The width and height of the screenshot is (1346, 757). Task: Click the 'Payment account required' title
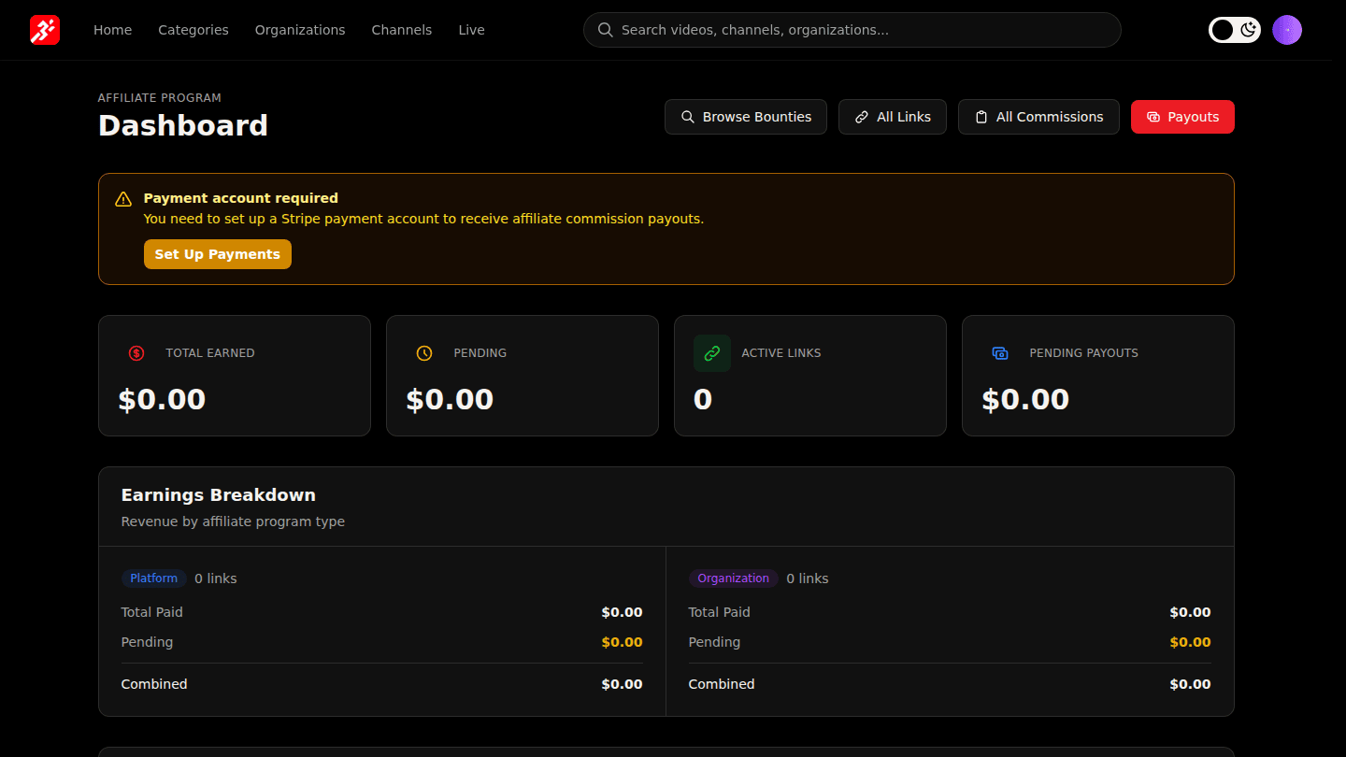coord(241,198)
